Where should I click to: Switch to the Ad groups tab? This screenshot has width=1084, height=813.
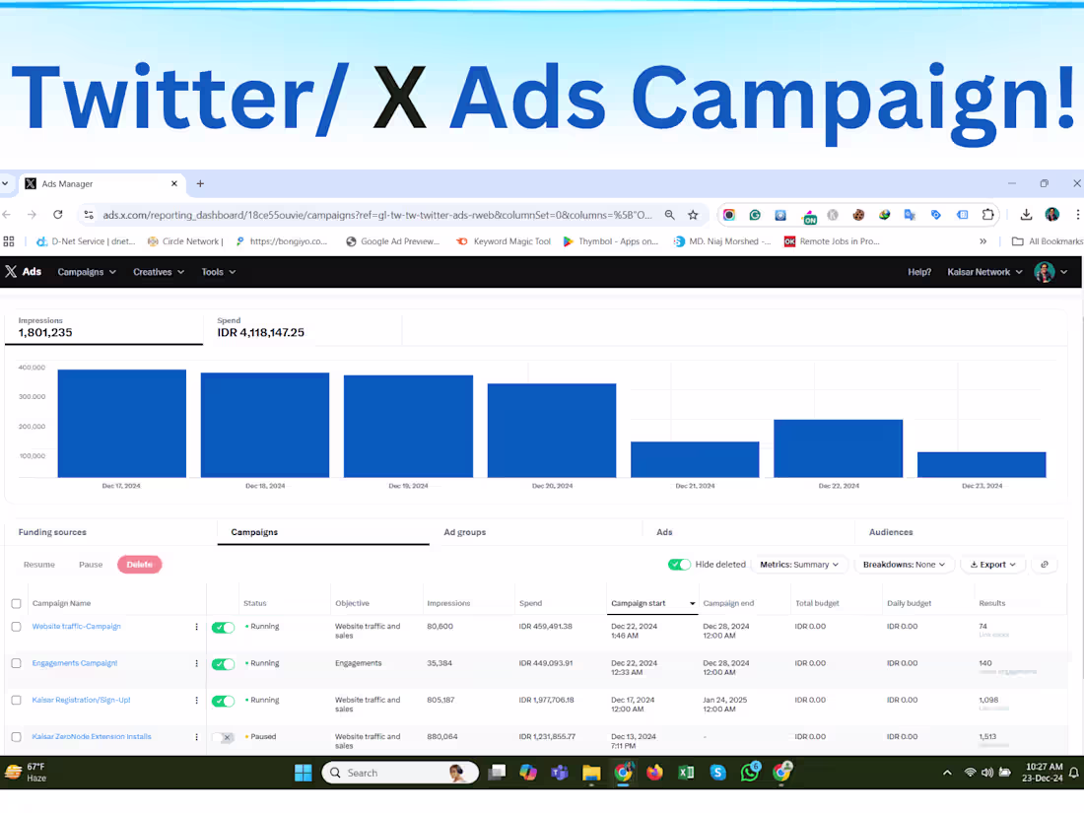tap(464, 532)
